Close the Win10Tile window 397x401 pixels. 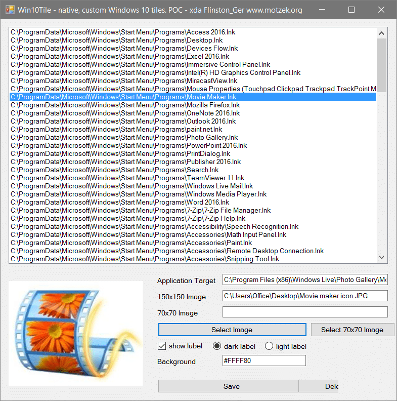381,10
